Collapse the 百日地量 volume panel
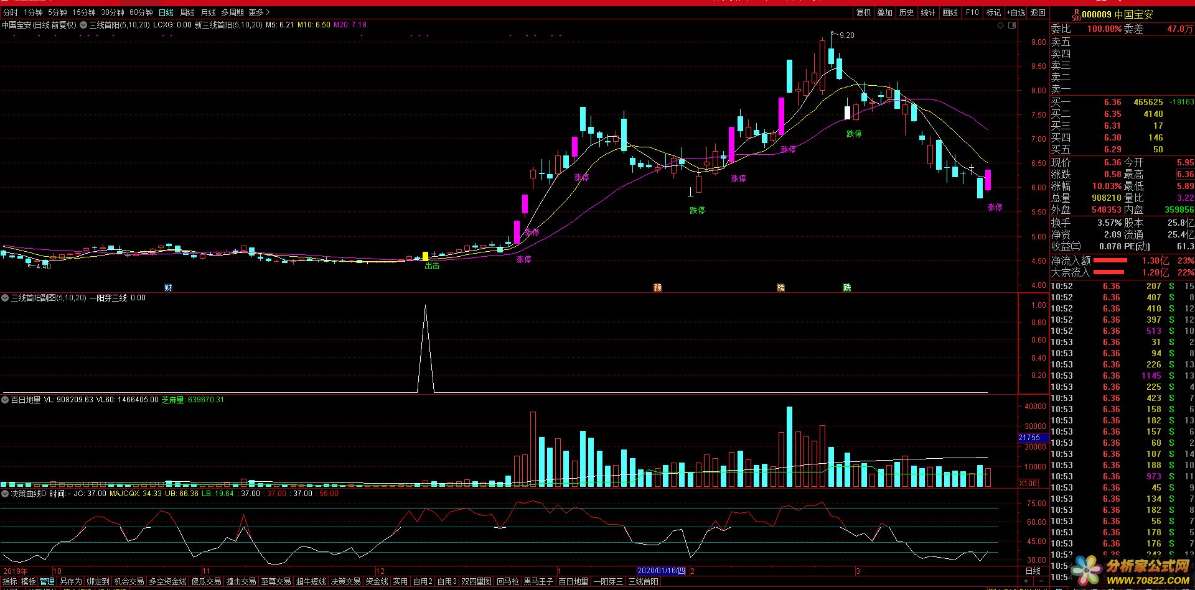Screen dimensions: 1195x590 click(6, 400)
